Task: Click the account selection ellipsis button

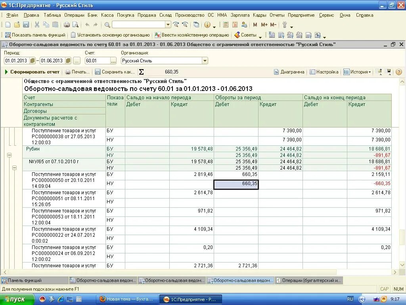Action: [x=113, y=61]
